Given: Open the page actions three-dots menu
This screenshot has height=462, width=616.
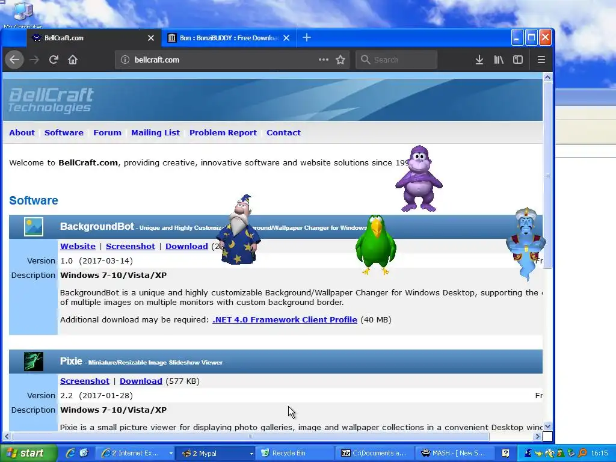Looking at the screenshot, I should pos(323,60).
